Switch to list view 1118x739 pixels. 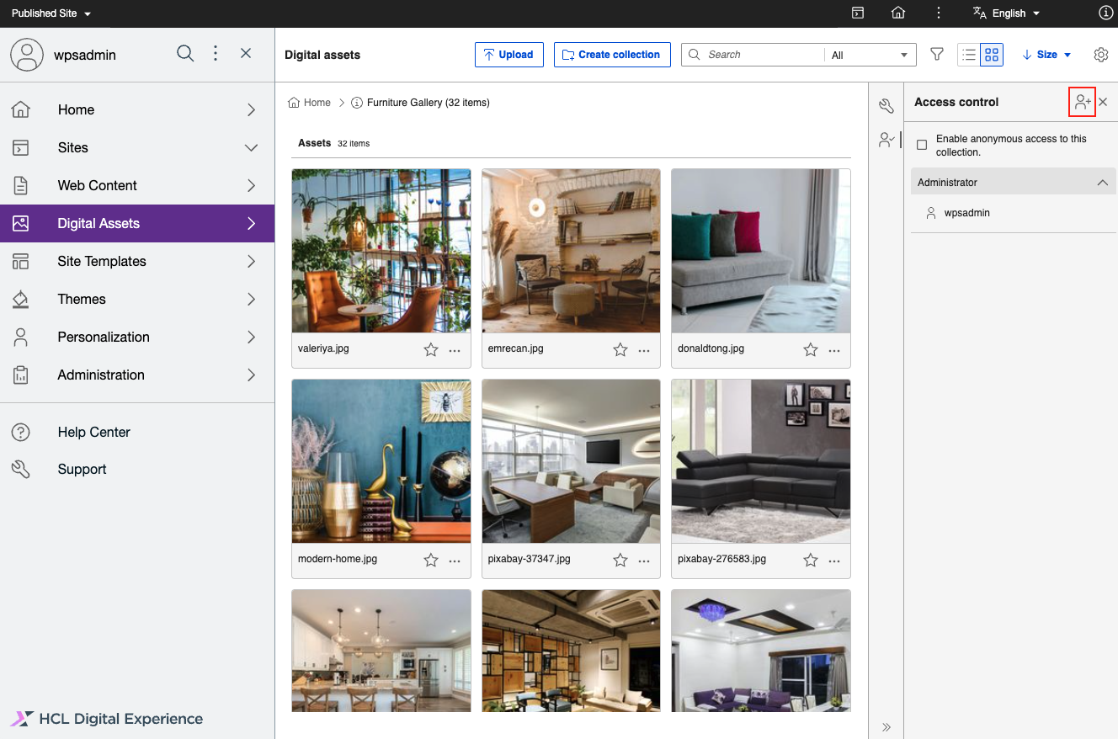click(969, 55)
